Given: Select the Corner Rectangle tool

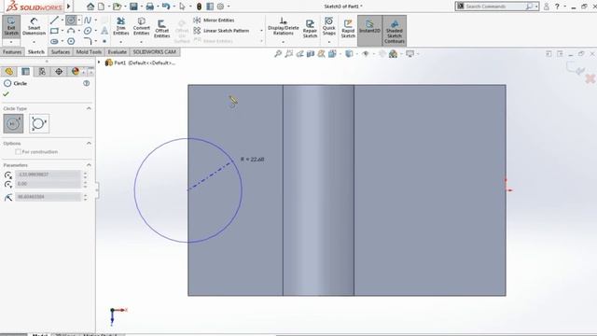Looking at the screenshot, I should [54, 31].
